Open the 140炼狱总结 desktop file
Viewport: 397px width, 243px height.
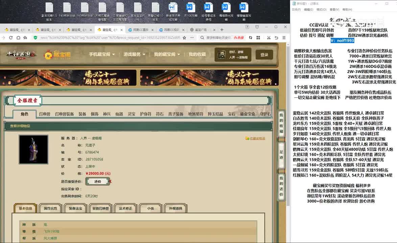(67, 10)
